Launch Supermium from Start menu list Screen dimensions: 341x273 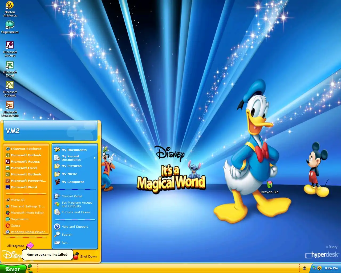[x=26, y=219]
